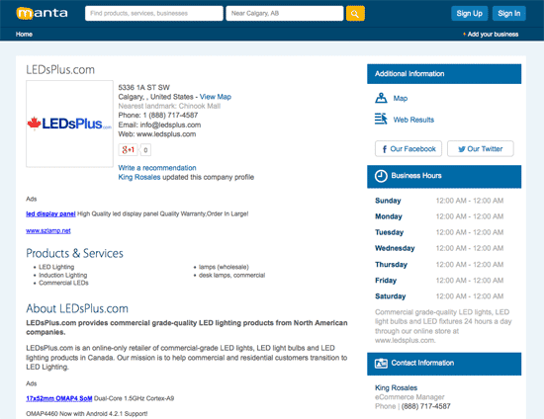Viewport: 544px width, 419px height.
Task: Click the Monday hours row
Action: 439,216
